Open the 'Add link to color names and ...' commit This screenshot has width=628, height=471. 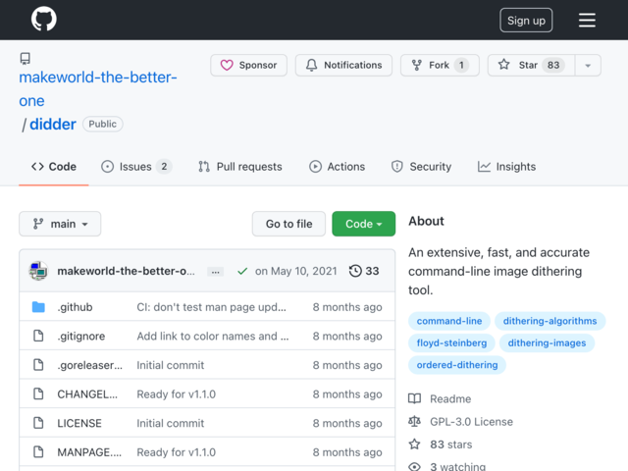(213, 336)
